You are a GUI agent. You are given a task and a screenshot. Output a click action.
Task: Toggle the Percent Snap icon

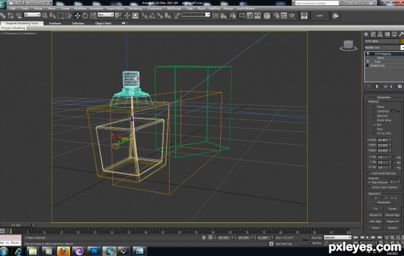[160, 16]
